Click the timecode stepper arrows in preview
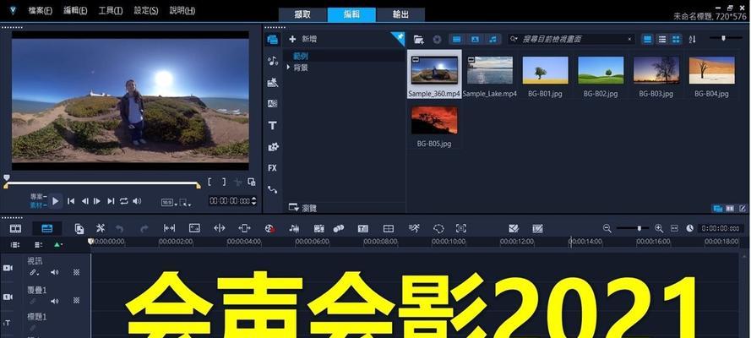Screen dimensions: 751x338 point(253,201)
